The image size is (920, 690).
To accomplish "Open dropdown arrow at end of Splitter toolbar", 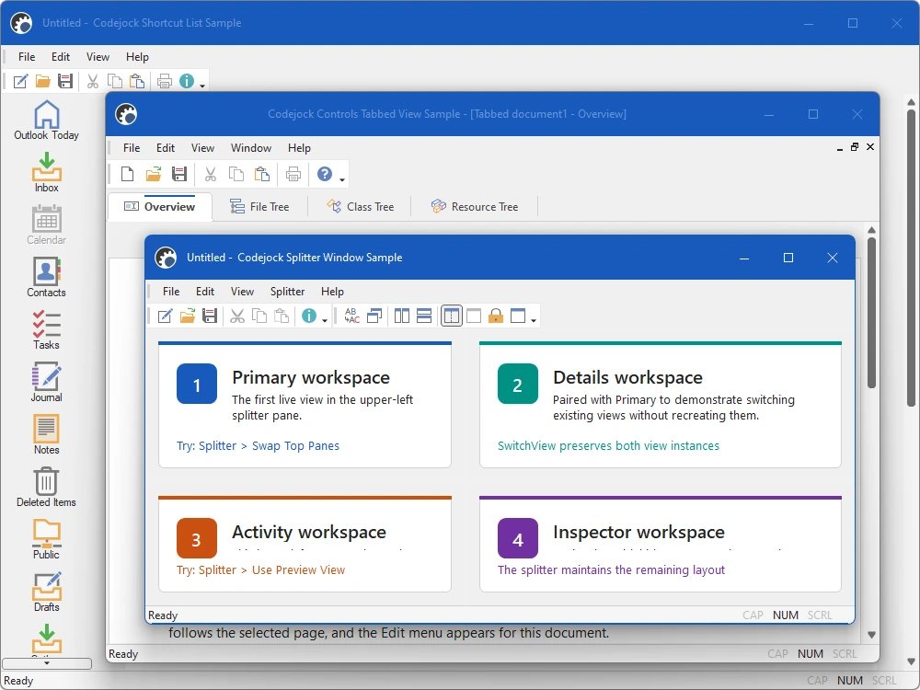I will [x=534, y=320].
